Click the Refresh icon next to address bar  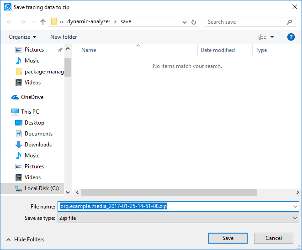click(194, 22)
